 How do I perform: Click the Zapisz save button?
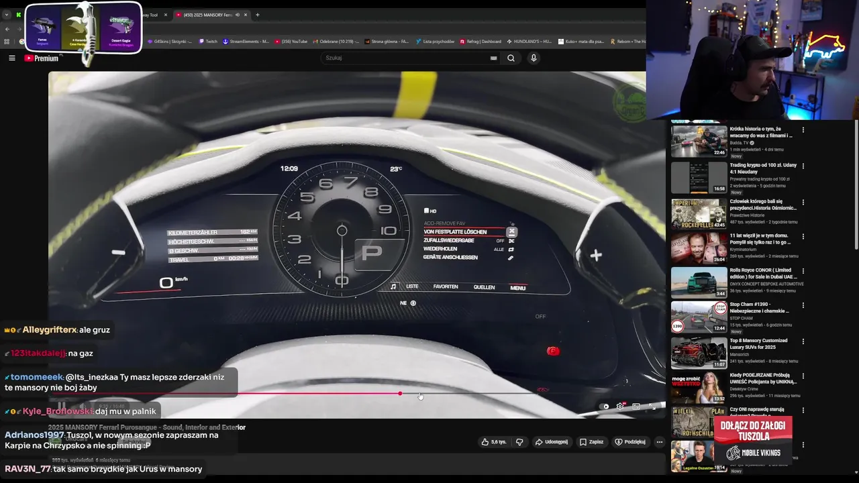point(591,442)
